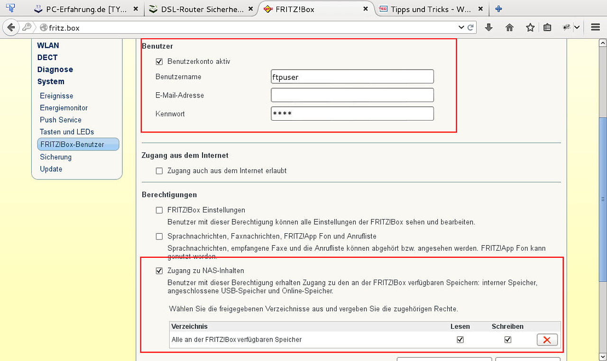
Task: Check Sprachnachrichten, Faxnachrichten permission box
Action: 159,236
